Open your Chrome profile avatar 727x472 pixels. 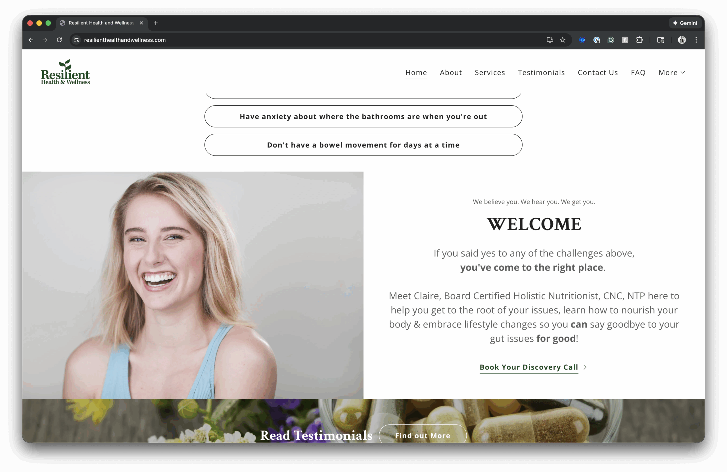click(682, 40)
